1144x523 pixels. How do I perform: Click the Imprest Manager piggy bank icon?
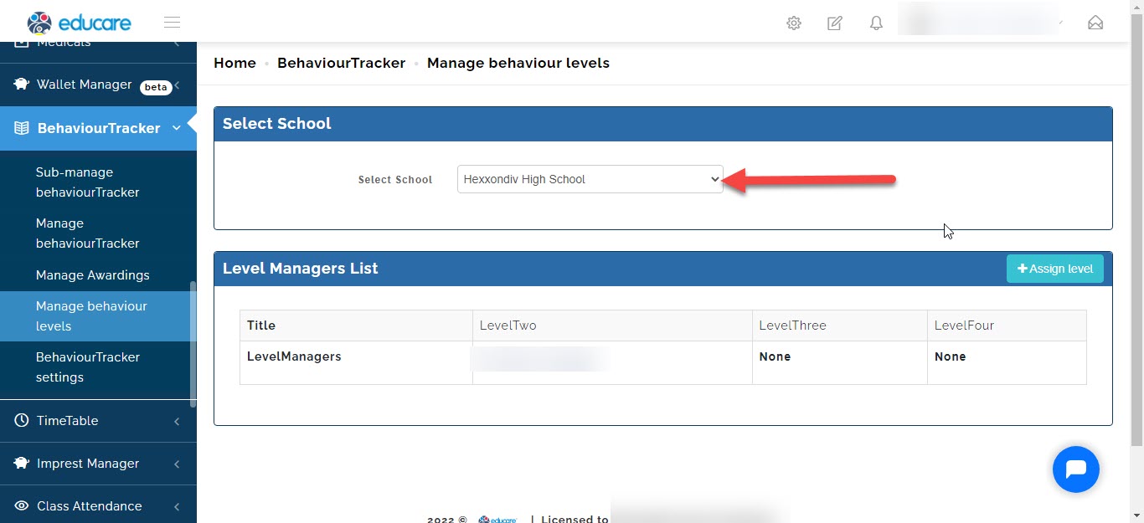22,464
